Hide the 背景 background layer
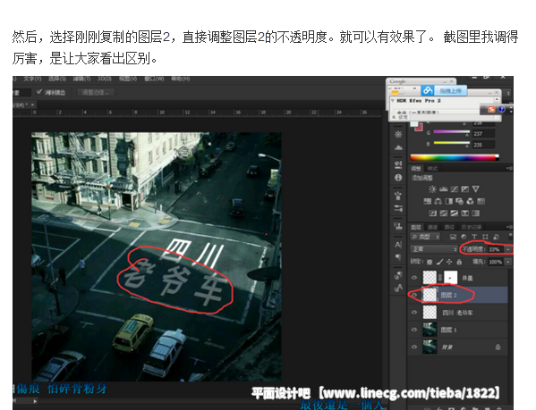 pyautogui.click(x=414, y=347)
